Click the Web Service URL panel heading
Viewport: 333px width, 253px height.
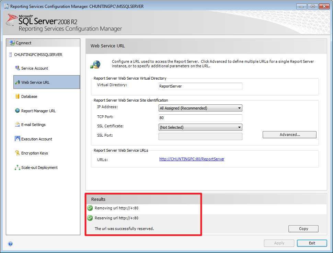(108, 46)
